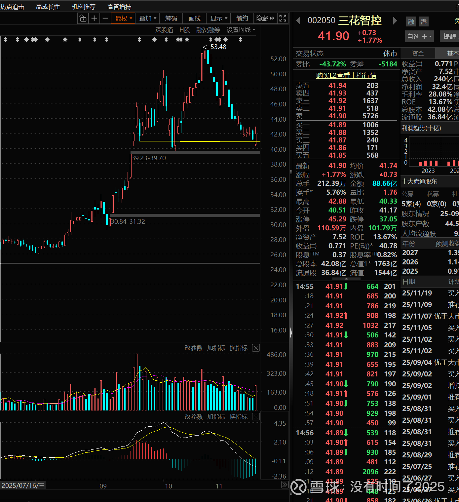Switch to 机构推荐 tab
The height and width of the screenshot is (502, 459).
[x=84, y=7]
